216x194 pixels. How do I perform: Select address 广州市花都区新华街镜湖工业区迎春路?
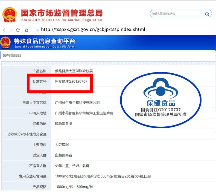pyautogui.click(x=84, y=113)
